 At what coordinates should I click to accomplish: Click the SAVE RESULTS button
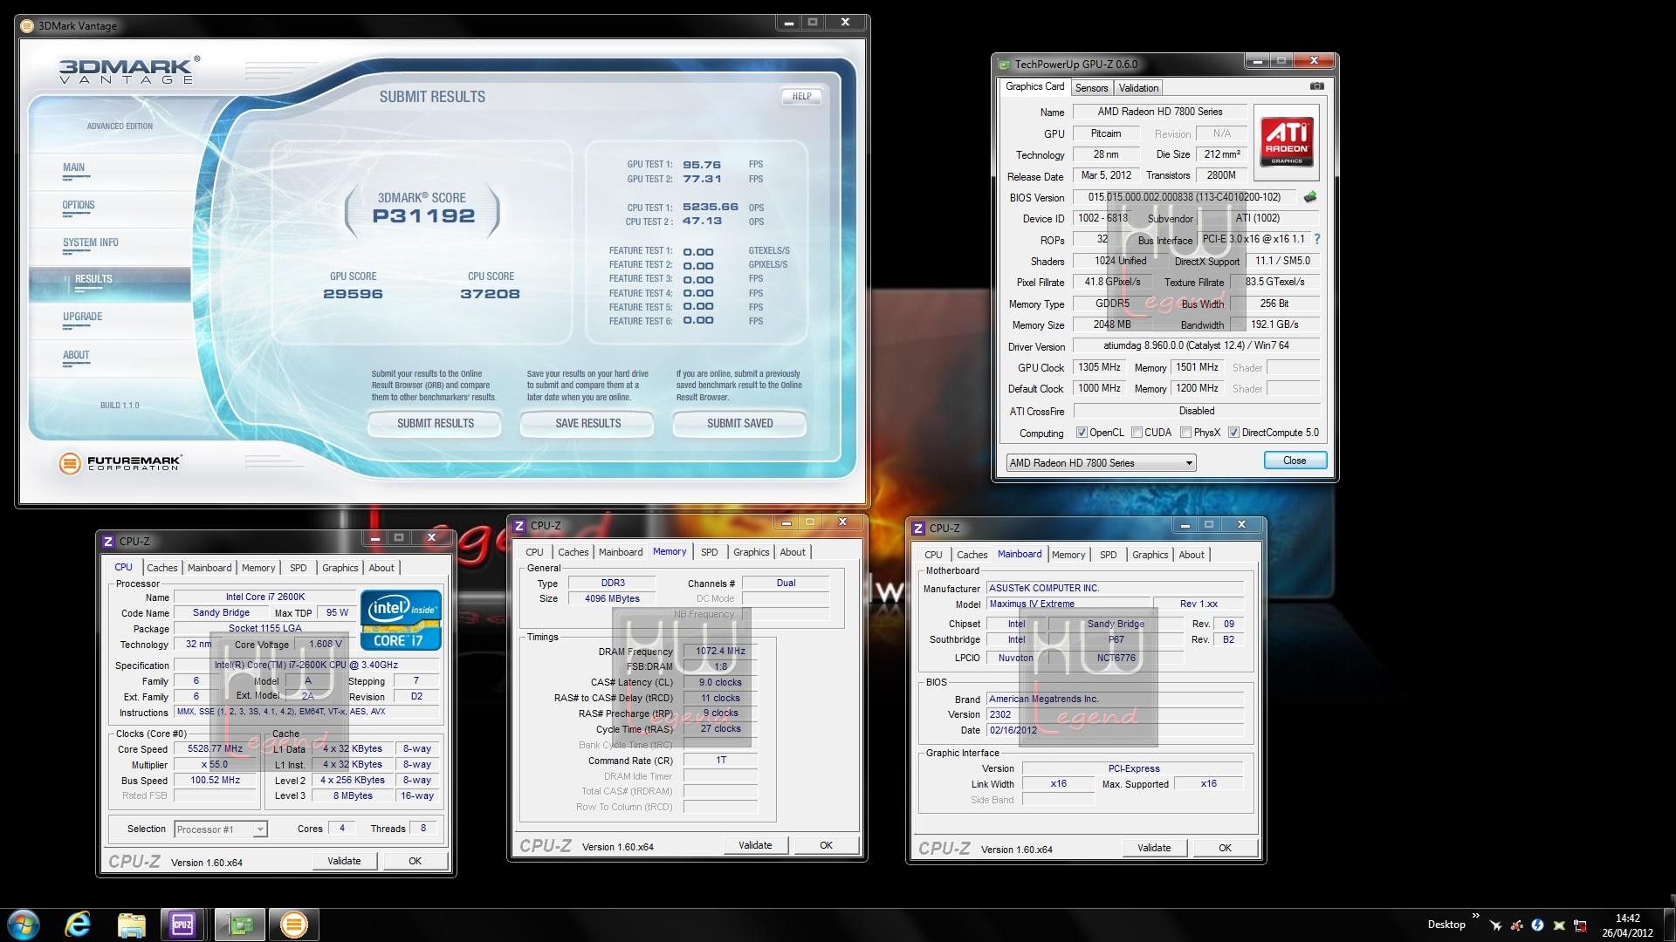(587, 424)
